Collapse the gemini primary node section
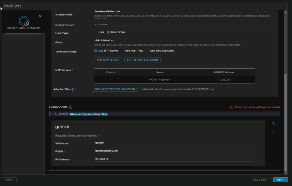Viewport: 292px width, 186px height. [x=56, y=114]
